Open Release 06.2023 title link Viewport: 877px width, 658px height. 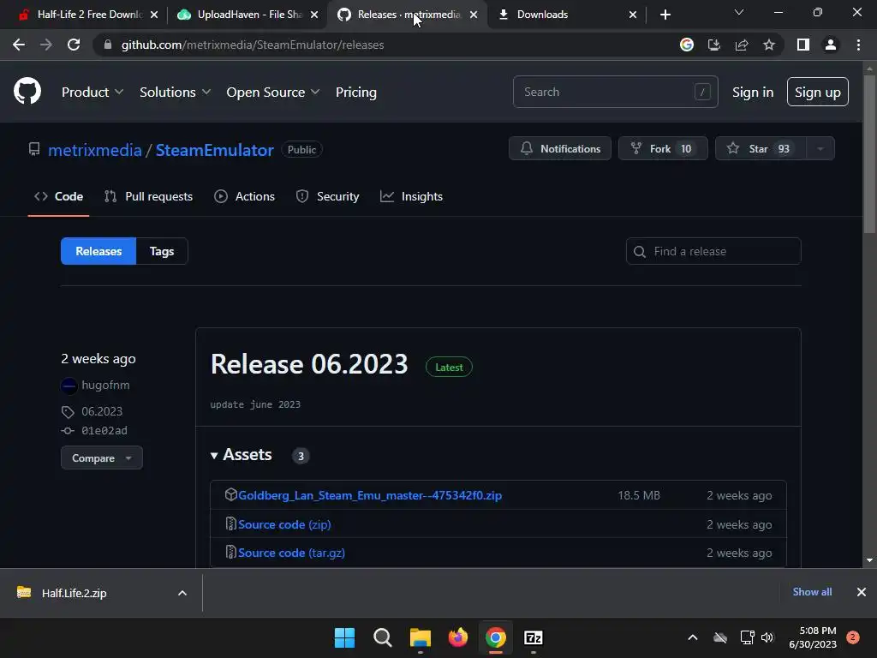309,364
